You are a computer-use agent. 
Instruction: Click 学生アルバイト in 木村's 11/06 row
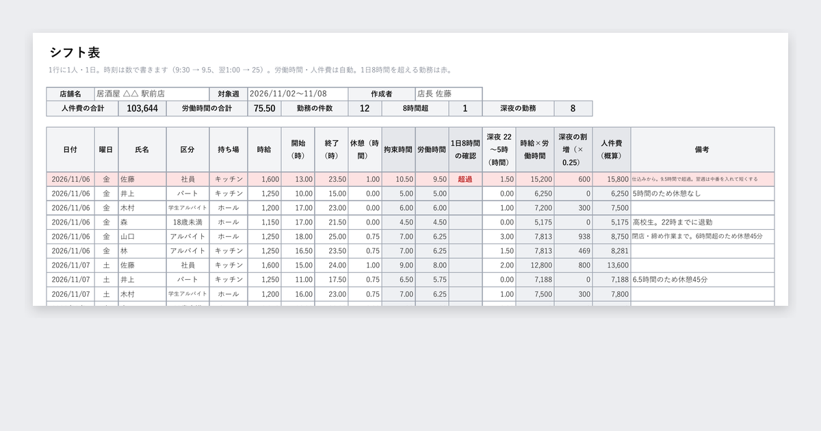click(x=187, y=208)
